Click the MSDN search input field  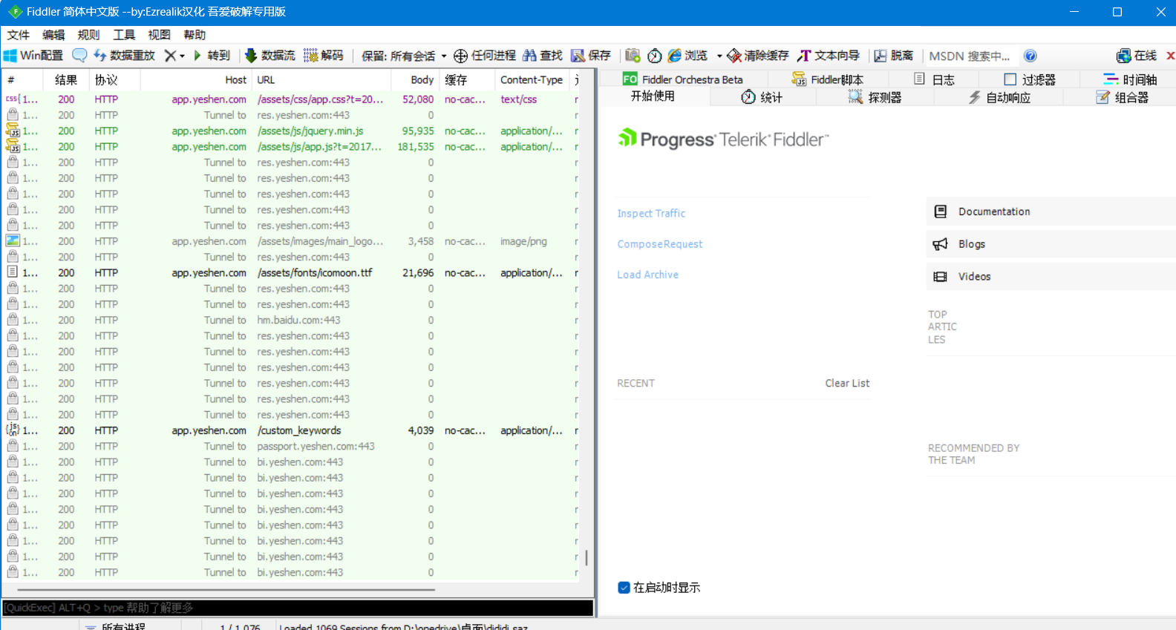coord(971,56)
